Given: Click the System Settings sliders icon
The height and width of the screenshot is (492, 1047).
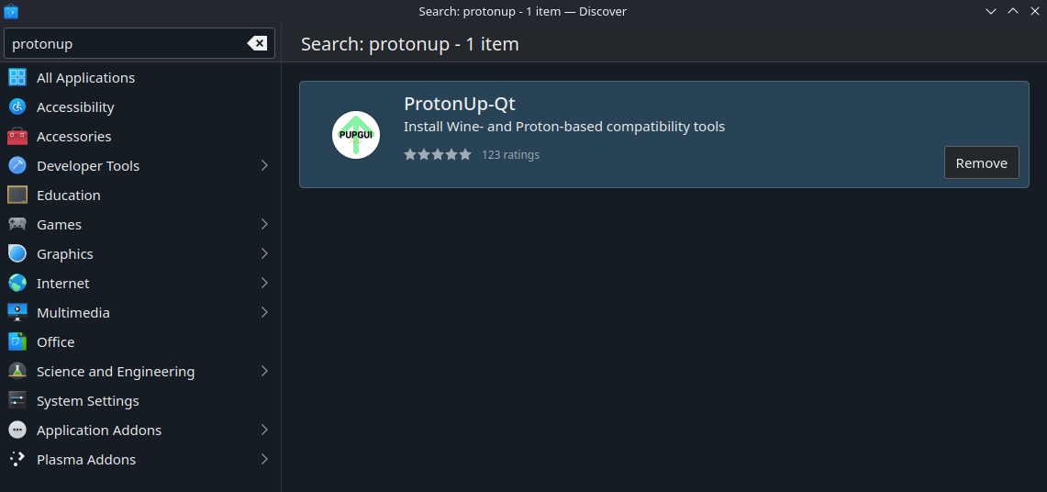Looking at the screenshot, I should (17, 401).
